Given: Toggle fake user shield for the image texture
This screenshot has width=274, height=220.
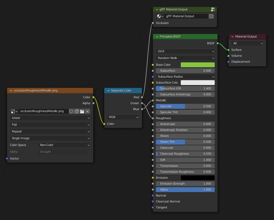Looking at the screenshot, I should coord(71,111).
